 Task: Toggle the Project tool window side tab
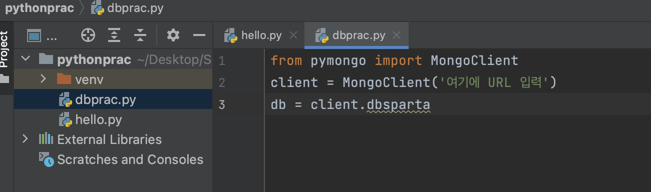[5, 49]
